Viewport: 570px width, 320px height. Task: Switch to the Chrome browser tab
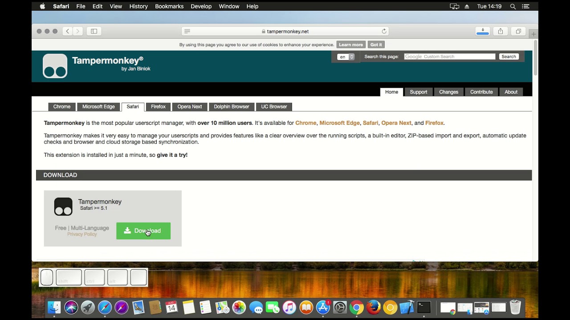[62, 107]
